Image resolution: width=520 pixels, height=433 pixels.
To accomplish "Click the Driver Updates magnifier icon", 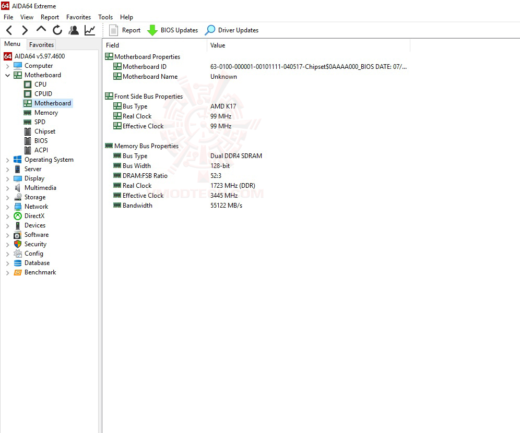I will point(210,30).
